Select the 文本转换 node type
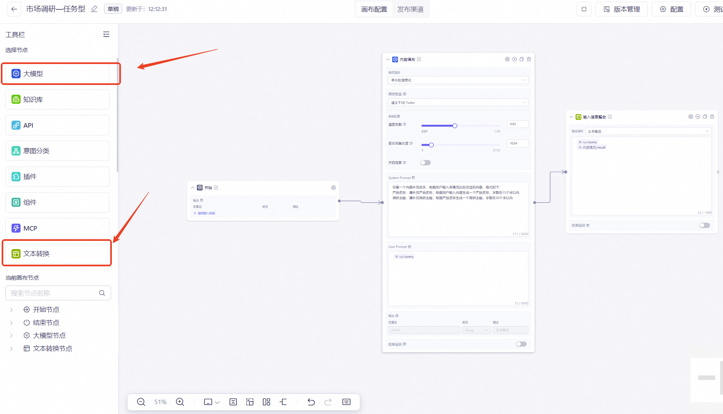Viewport: 723px width, 414px height. [57, 254]
